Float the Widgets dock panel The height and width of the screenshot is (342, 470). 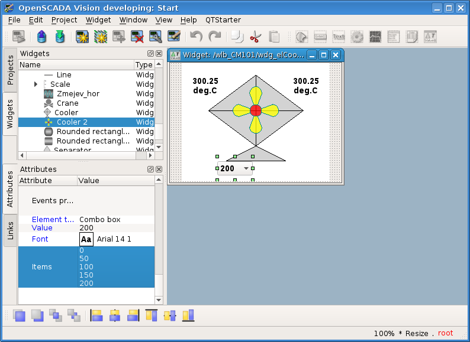tap(150, 54)
